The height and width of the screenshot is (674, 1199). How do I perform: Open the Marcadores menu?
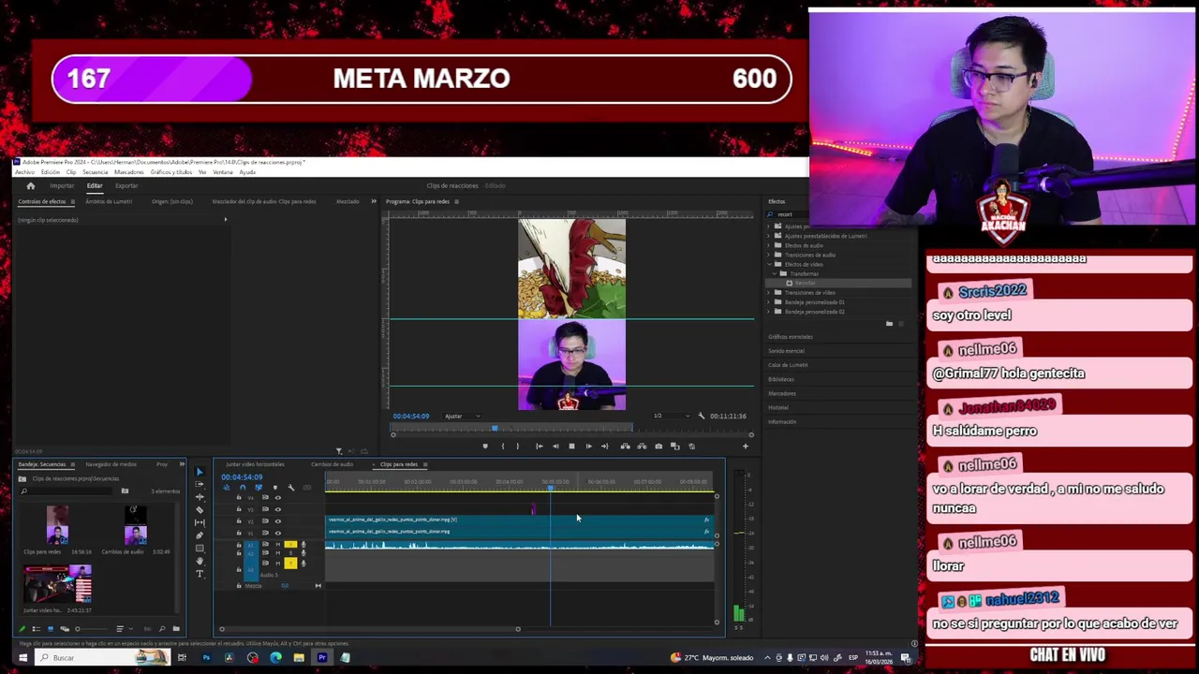[129, 172]
